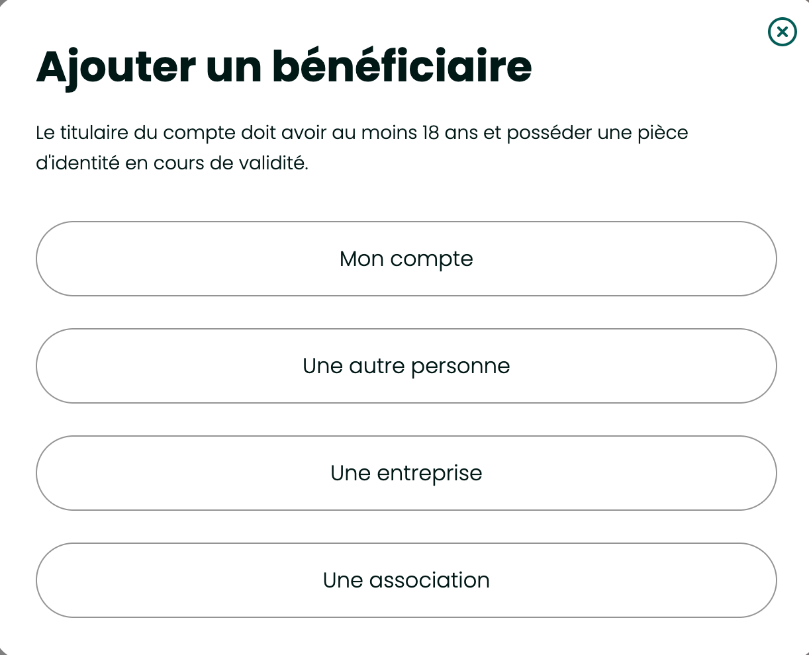Add another person as beneficiary
The width and height of the screenshot is (809, 655).
(406, 366)
